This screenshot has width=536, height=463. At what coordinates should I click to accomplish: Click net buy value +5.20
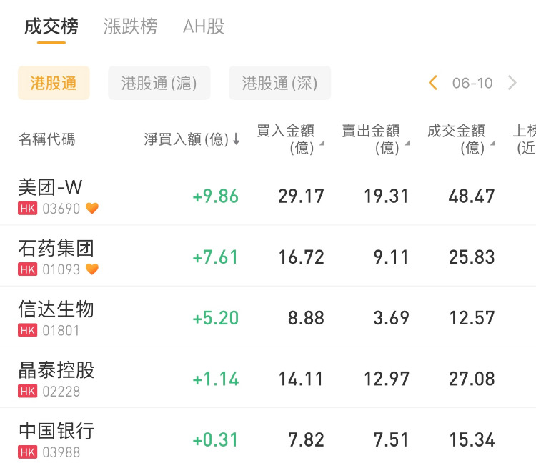coord(215,318)
